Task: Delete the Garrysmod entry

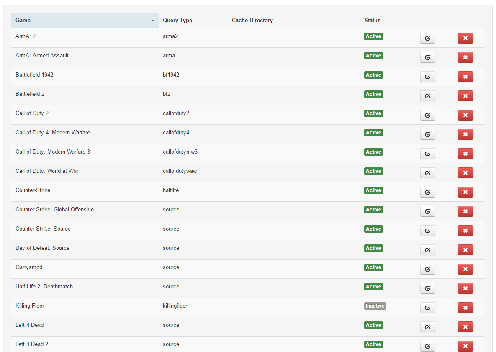Action: [x=465, y=270]
